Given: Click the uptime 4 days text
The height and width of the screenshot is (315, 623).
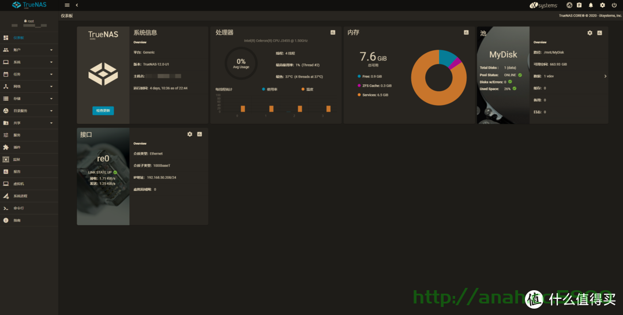Looking at the screenshot, I should click(168, 88).
